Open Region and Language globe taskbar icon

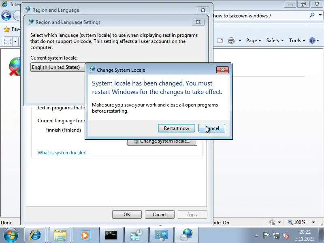click(187, 235)
